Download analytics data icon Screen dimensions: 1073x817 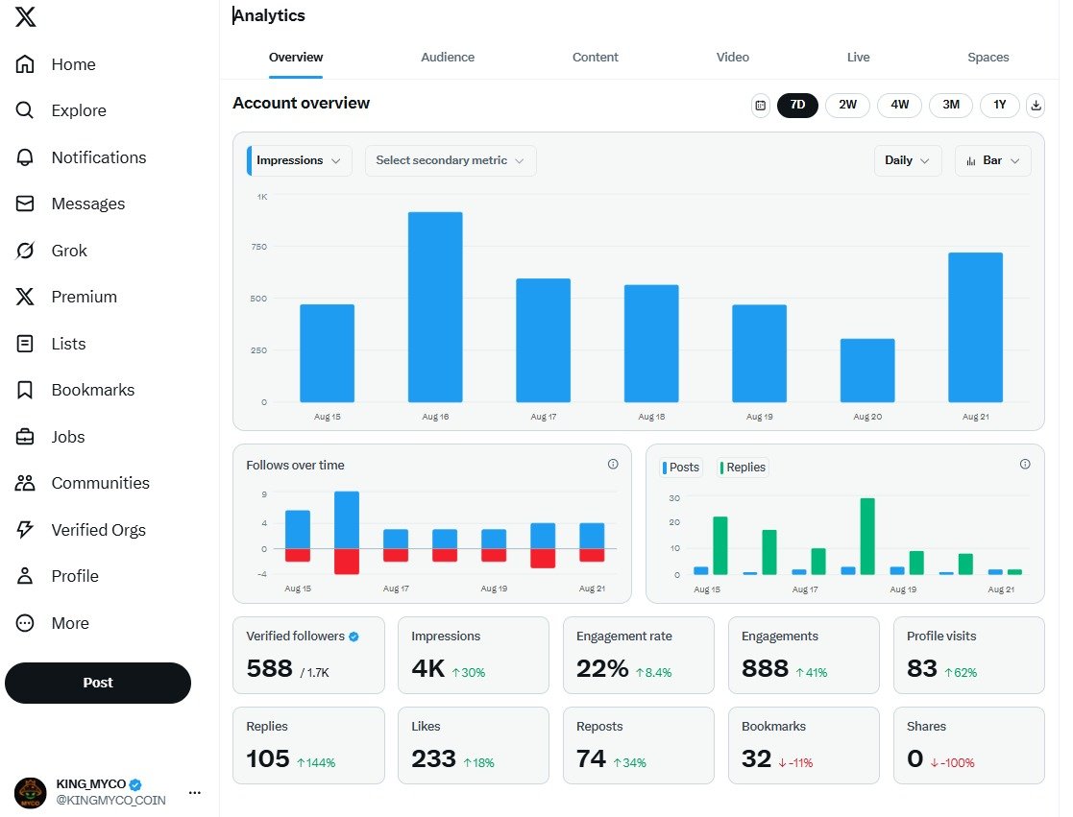click(x=1036, y=106)
